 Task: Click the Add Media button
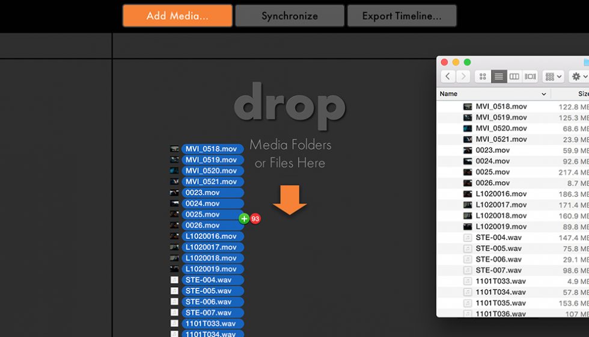click(x=177, y=16)
